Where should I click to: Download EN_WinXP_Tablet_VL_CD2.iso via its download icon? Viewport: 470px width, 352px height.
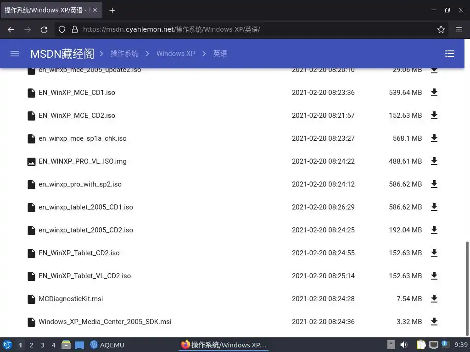click(434, 275)
